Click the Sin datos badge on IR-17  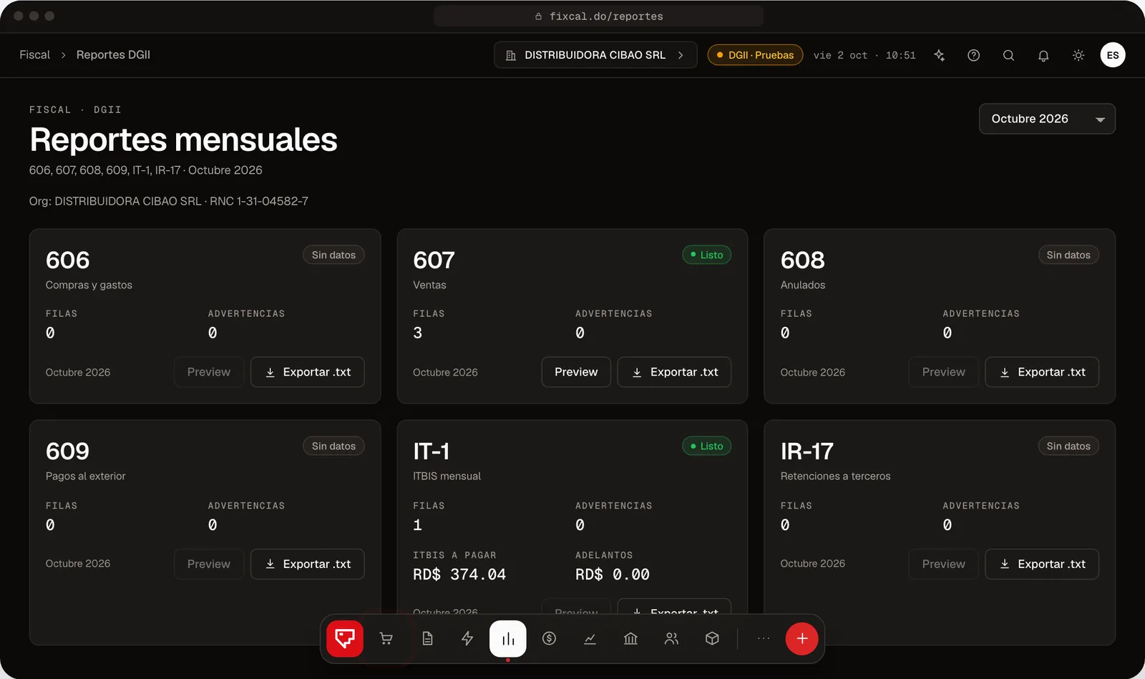click(x=1068, y=446)
